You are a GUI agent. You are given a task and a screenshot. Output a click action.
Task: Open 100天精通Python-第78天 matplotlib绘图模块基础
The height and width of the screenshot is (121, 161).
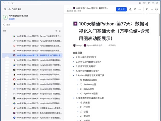tap(32, 60)
